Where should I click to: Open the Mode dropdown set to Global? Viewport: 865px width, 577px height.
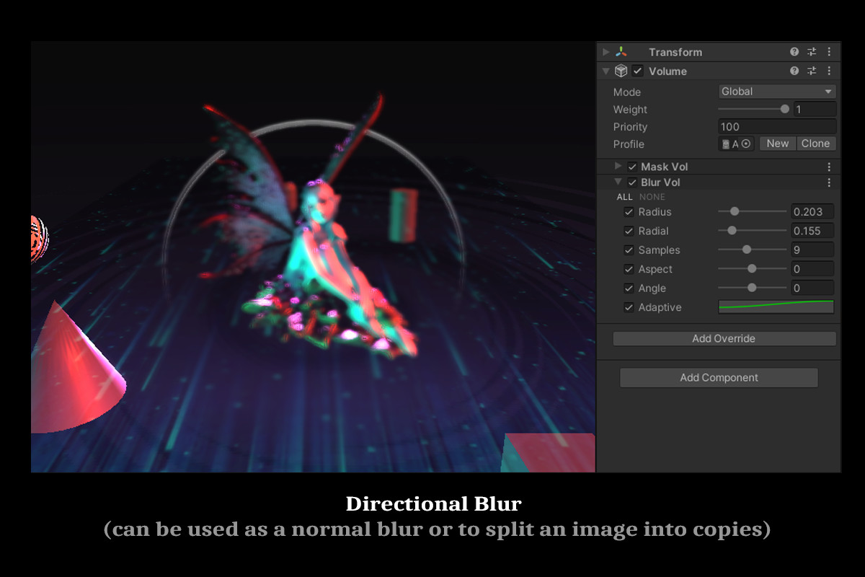pos(776,91)
